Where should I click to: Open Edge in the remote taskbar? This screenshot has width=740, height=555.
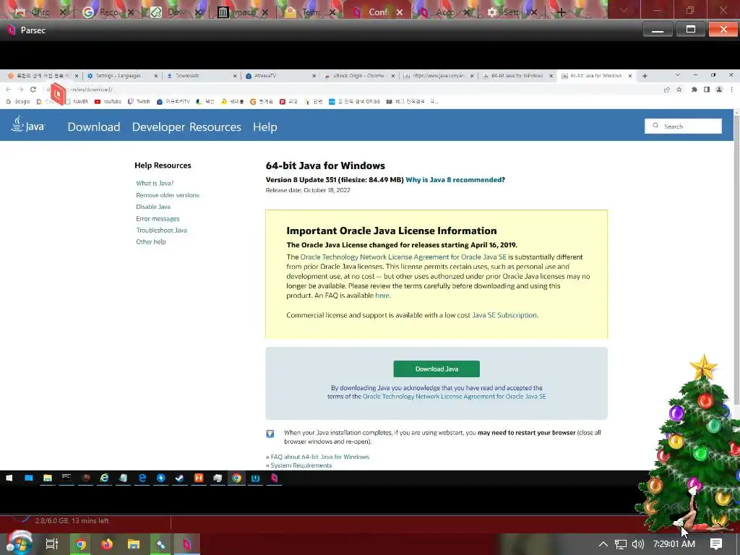[x=142, y=478]
